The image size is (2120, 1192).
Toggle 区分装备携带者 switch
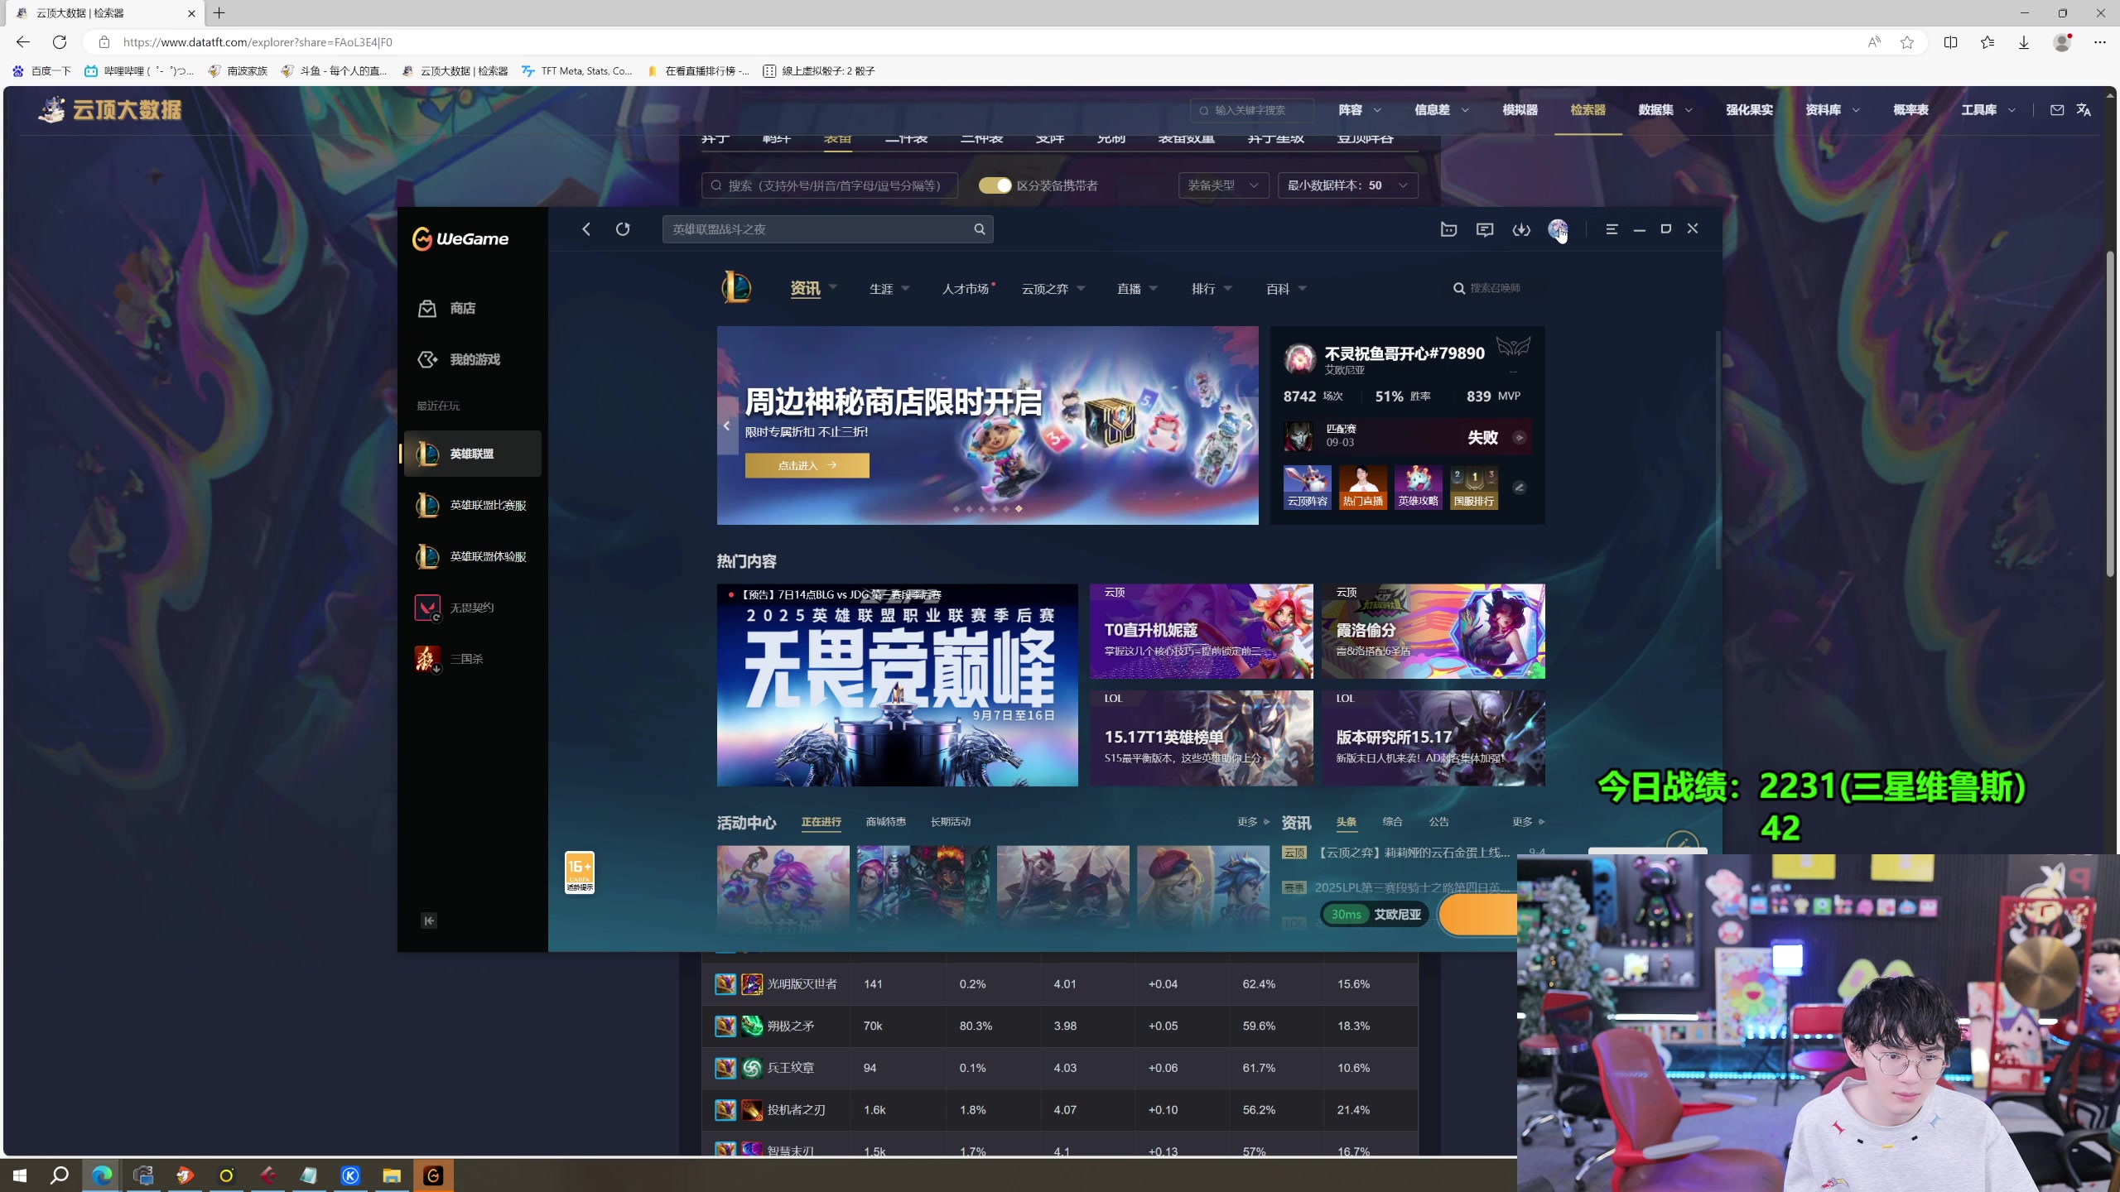pos(995,185)
